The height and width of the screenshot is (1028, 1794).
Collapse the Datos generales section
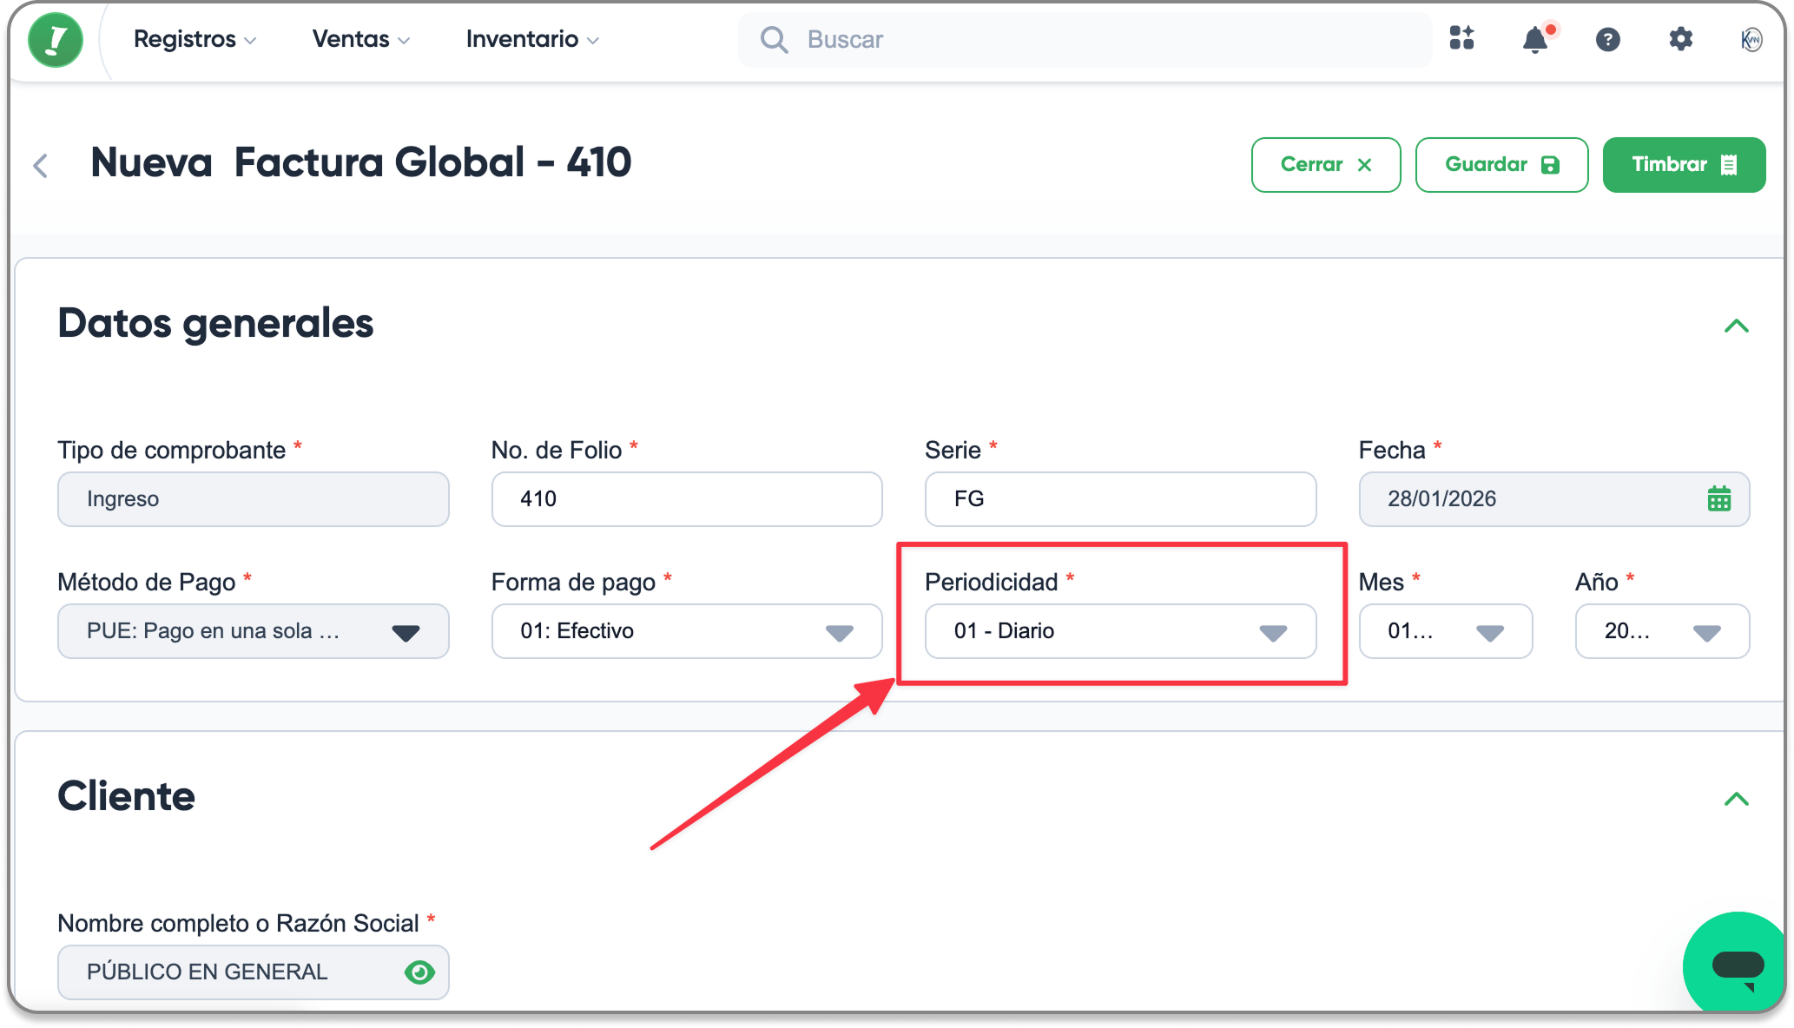click(1736, 326)
